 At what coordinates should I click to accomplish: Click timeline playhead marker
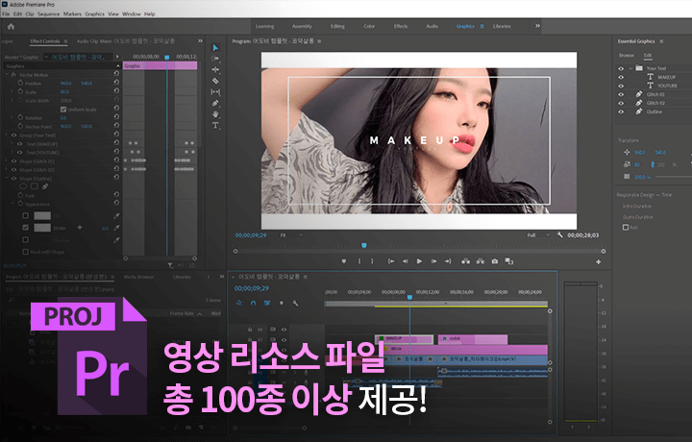(x=410, y=297)
